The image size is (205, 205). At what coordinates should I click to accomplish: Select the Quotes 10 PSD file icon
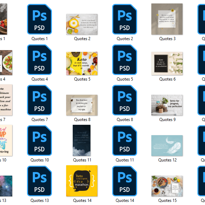[39, 141]
